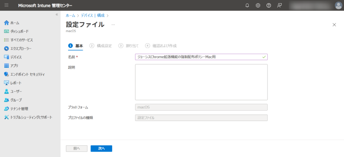
Task: Expand すべてのサービス list
Action: tap(21, 40)
